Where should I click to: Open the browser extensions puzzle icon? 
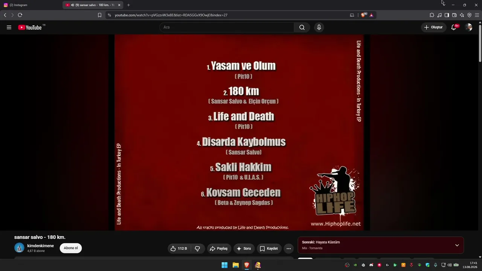point(432,15)
